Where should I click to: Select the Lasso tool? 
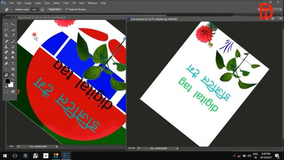pyautogui.click(x=6, y=30)
